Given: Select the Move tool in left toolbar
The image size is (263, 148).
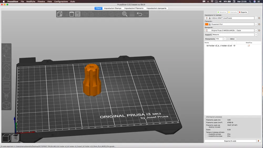Looking at the screenshot, I should 6,48.
